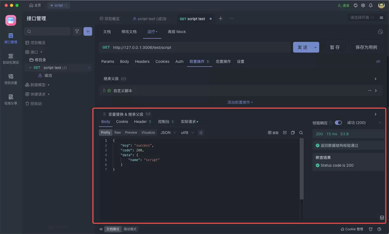Toggle word wrap icon in response toolbar
The height and width of the screenshot is (234, 389).
click(x=201, y=132)
